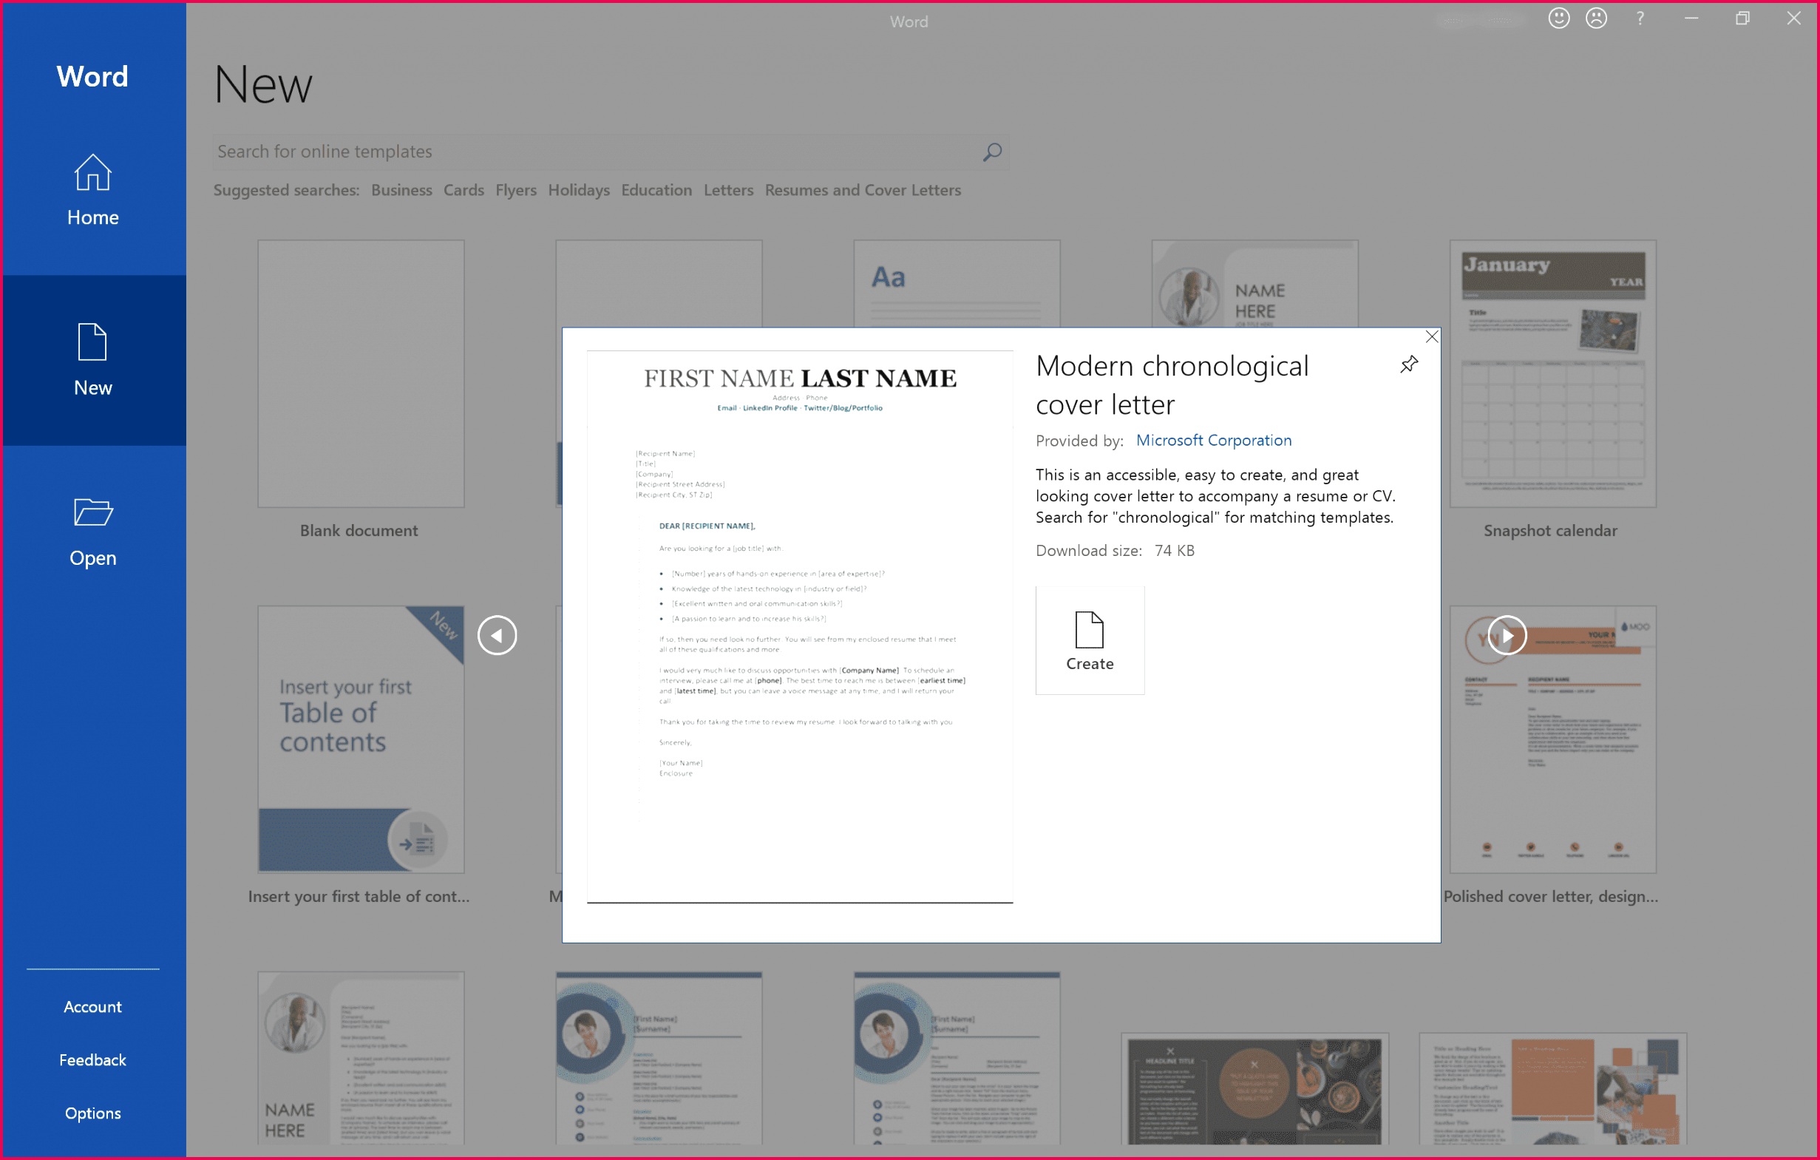This screenshot has height=1160, width=1820.
Task: Search suggested category Flyers
Action: click(515, 191)
